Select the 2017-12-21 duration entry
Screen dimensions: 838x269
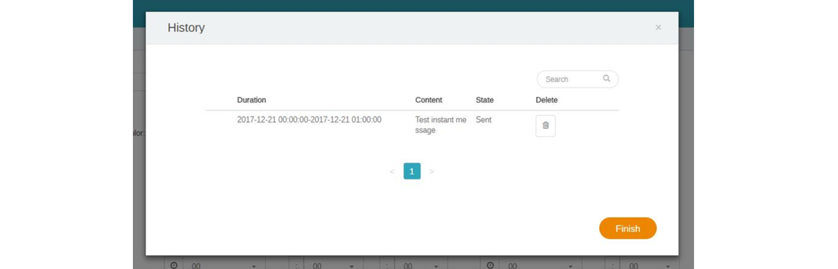point(309,120)
